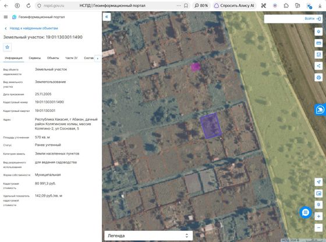Switch to the Объекты tab
The height and width of the screenshot is (242, 326).
tap(53, 58)
